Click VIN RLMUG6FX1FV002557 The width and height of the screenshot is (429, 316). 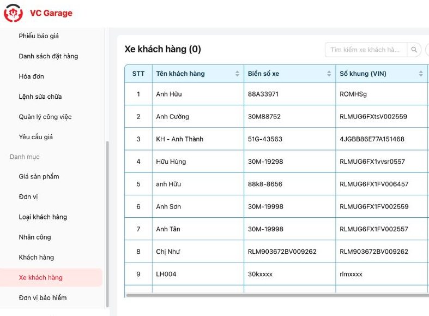[x=374, y=229]
